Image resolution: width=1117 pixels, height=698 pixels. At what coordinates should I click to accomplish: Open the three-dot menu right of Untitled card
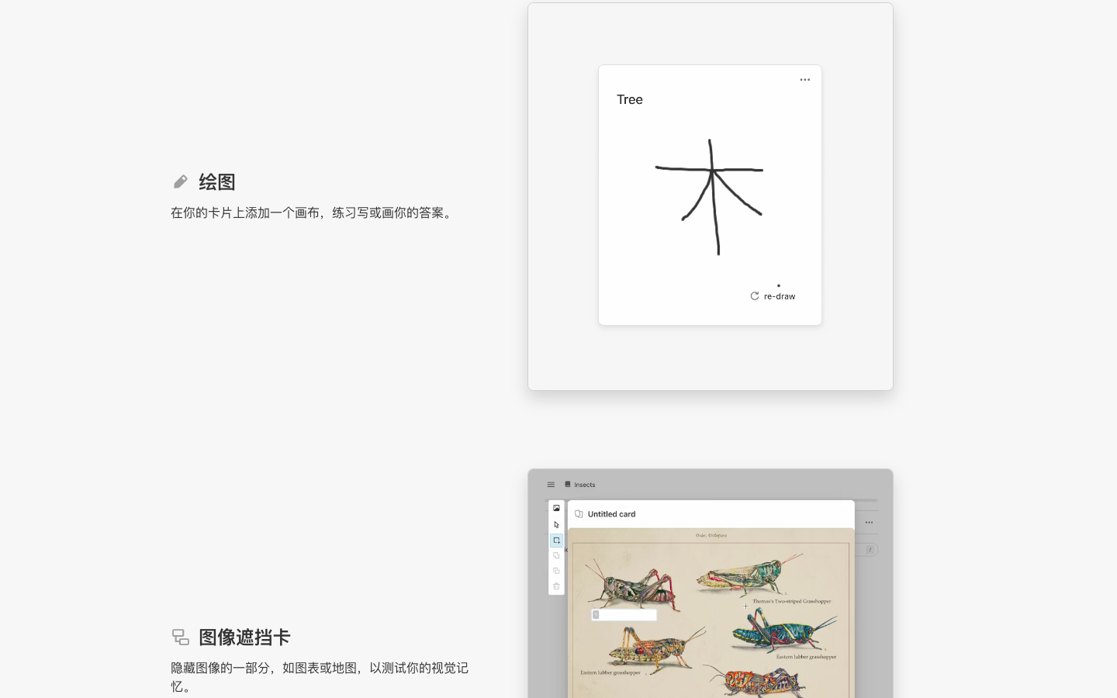[869, 523]
